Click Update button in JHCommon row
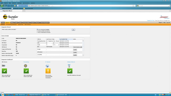This screenshot has width=171, height=96. (75, 52)
